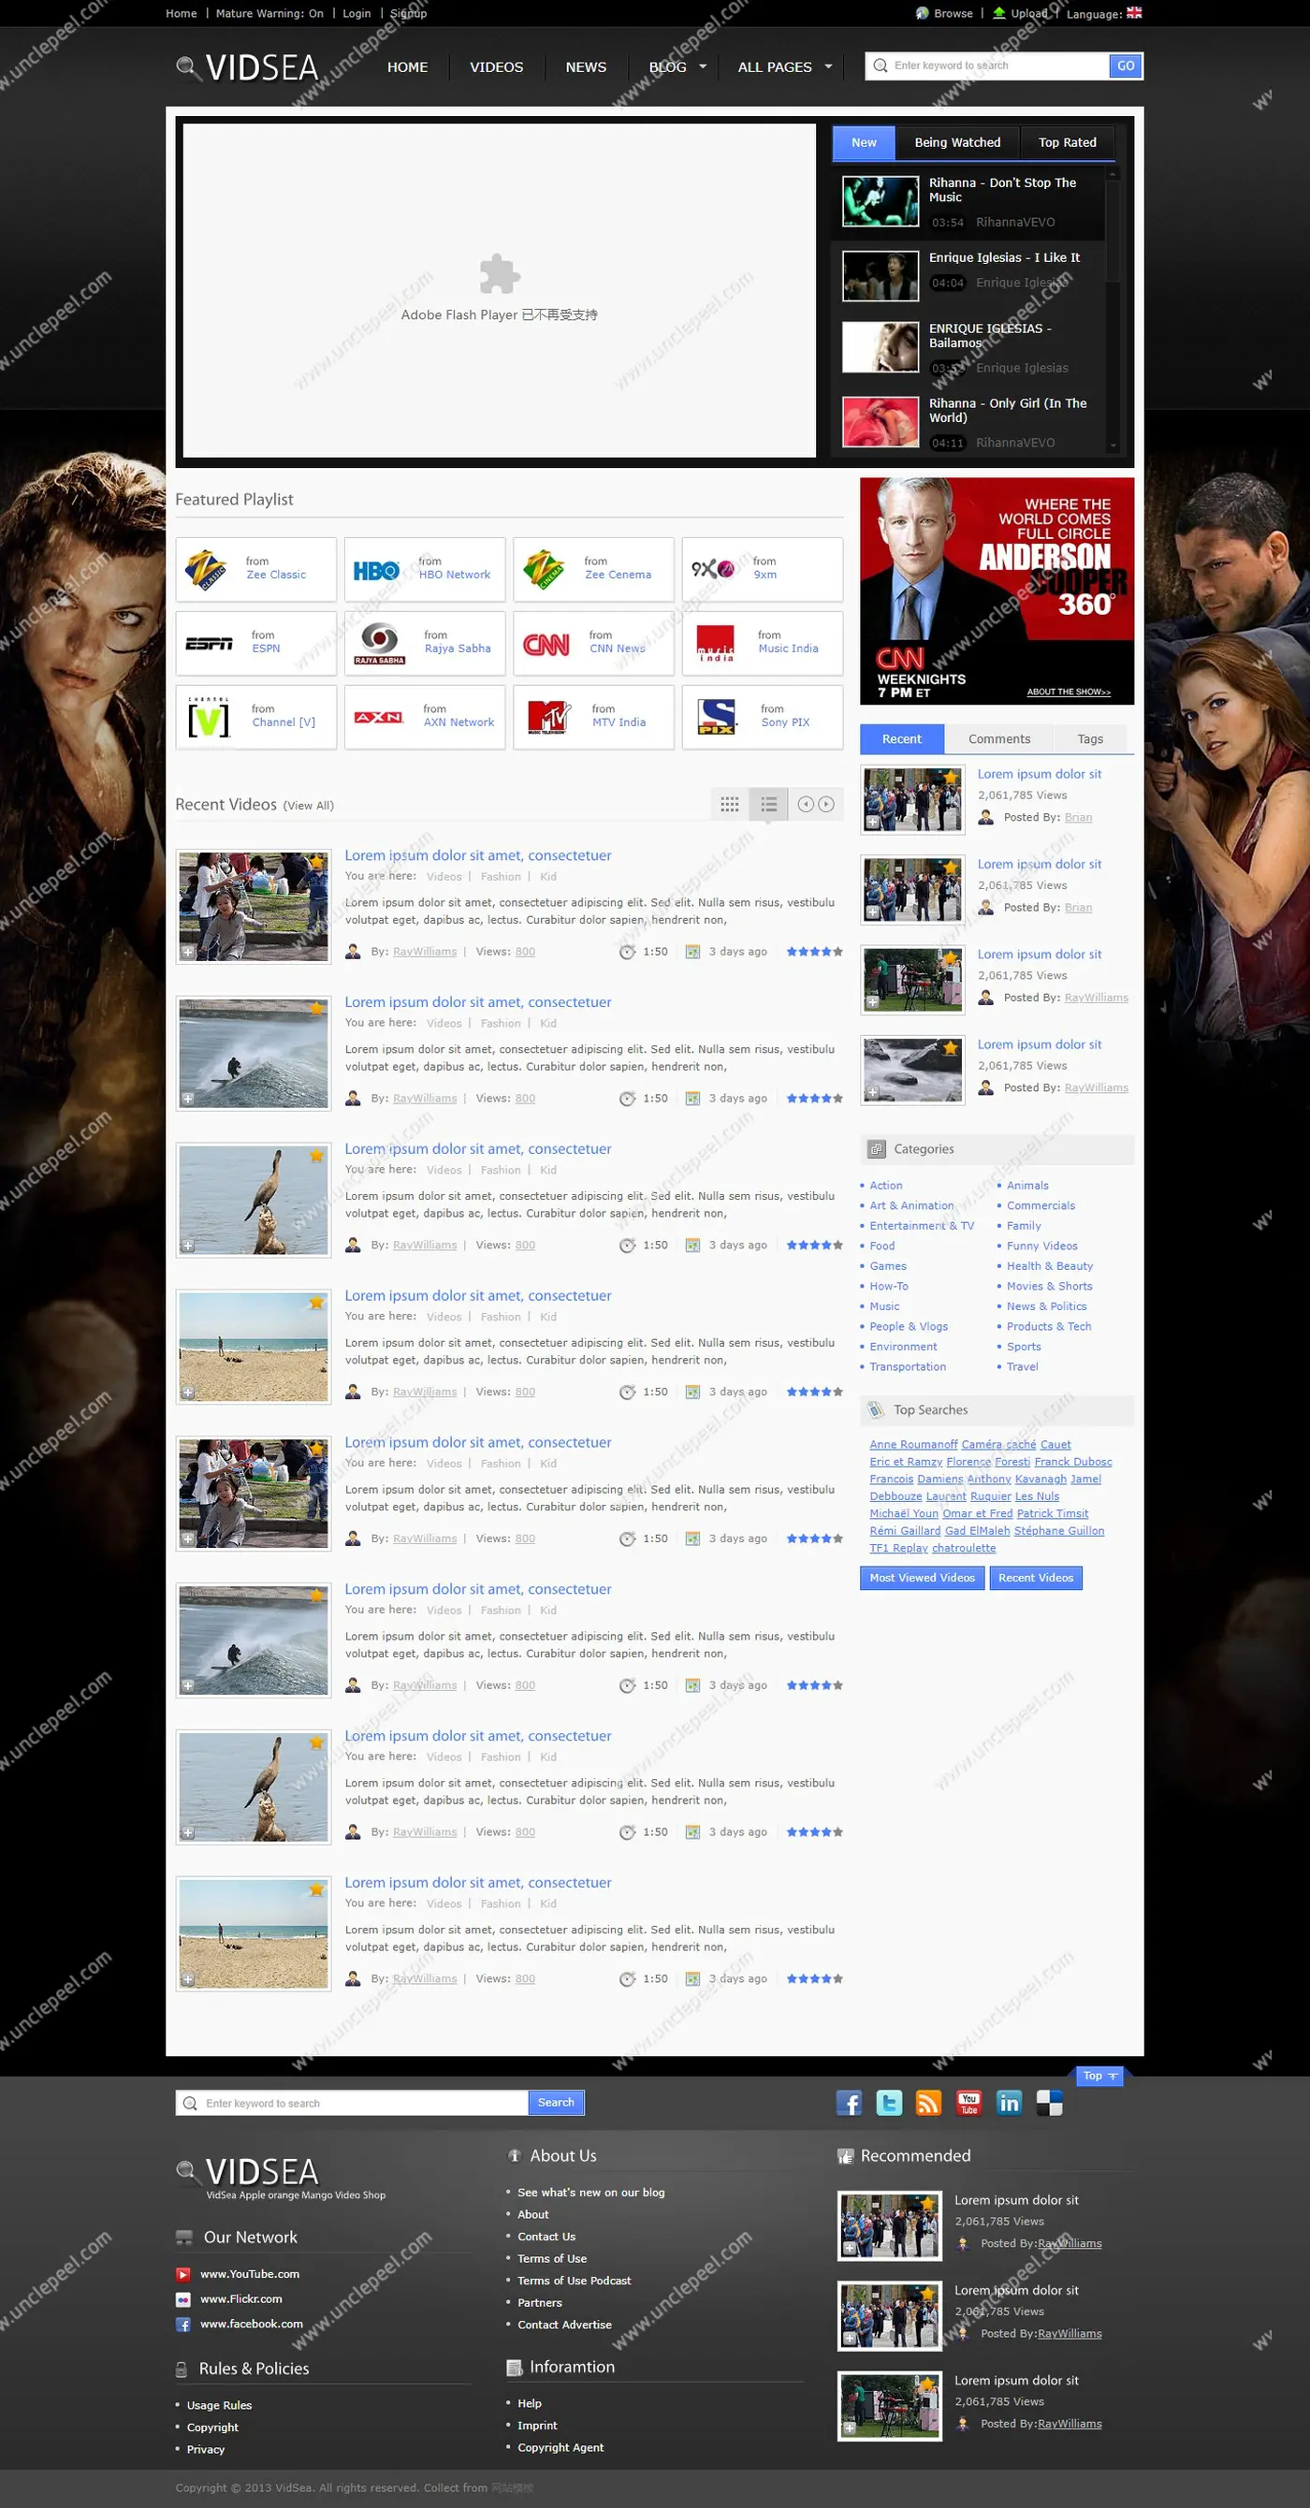
Task: Toggle Mature Warning setting in top bar
Action: 269,14
